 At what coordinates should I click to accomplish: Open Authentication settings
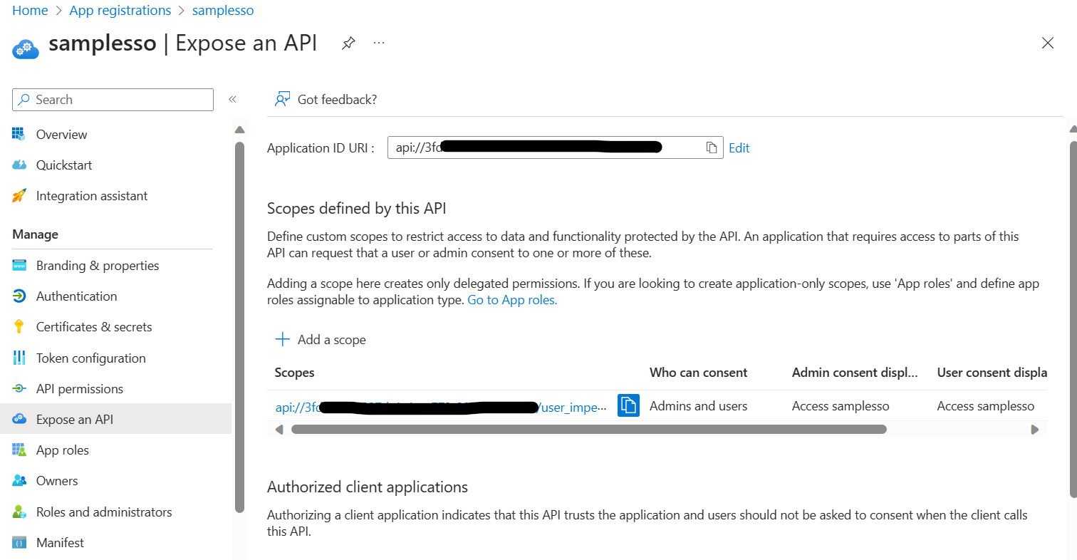(76, 296)
